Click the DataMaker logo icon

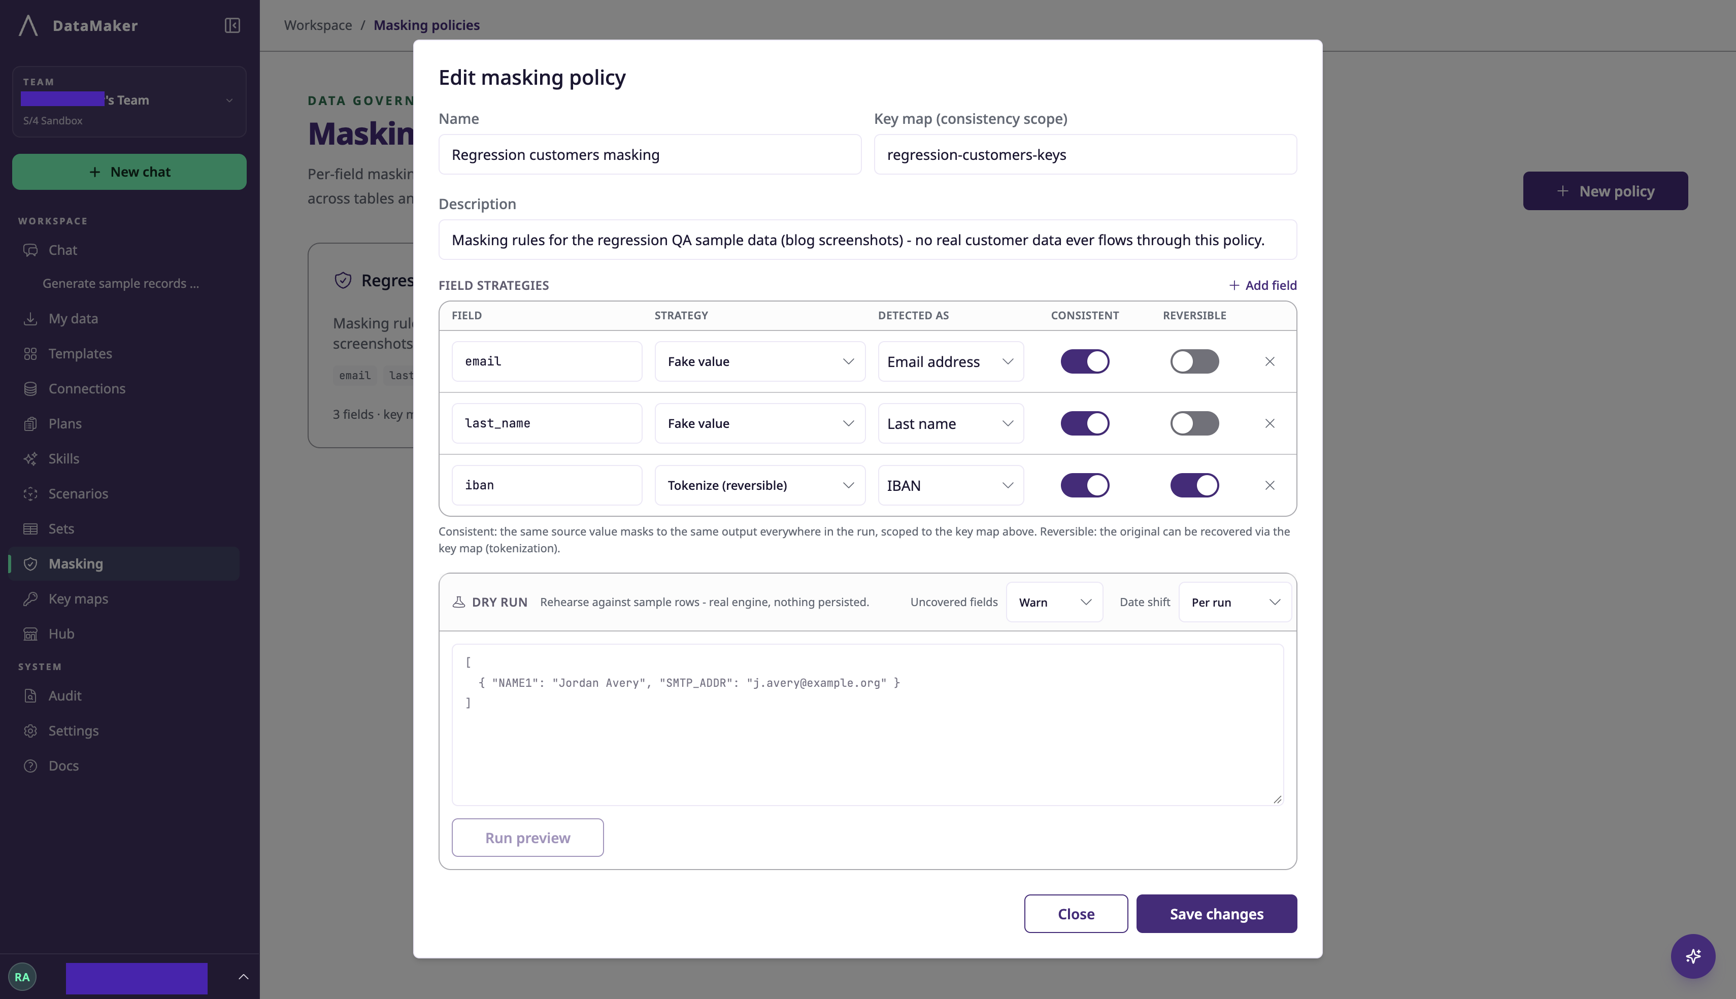point(28,25)
